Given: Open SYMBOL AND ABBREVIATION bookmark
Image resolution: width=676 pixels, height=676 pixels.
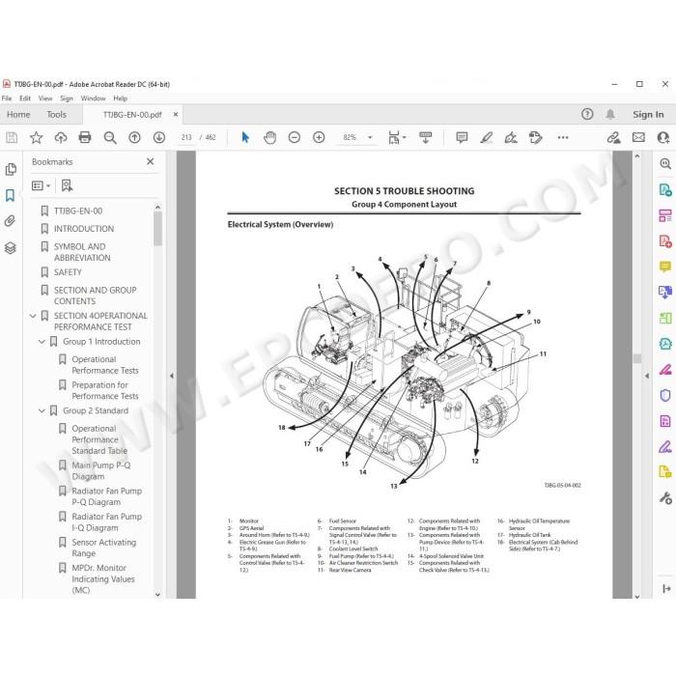Looking at the screenshot, I should [82, 252].
